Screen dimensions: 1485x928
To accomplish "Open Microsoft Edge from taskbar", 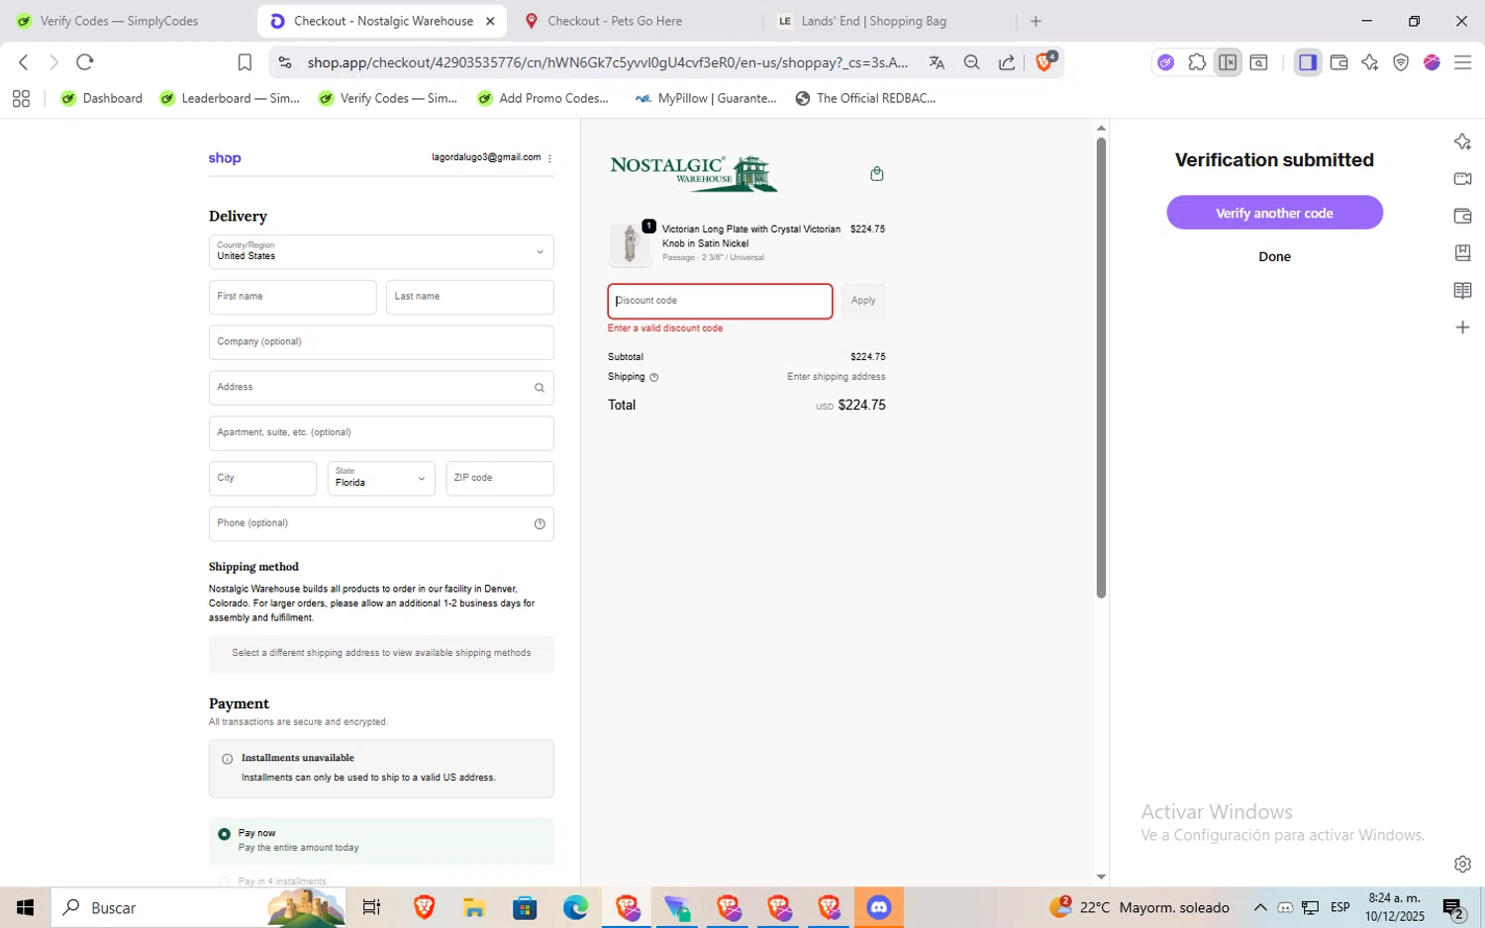I will tap(575, 907).
